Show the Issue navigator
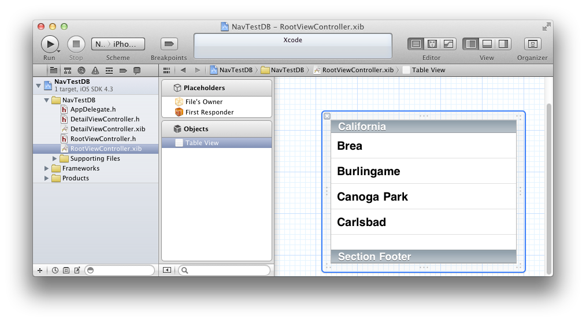Image resolution: width=586 pixels, height=322 pixels. [x=95, y=71]
